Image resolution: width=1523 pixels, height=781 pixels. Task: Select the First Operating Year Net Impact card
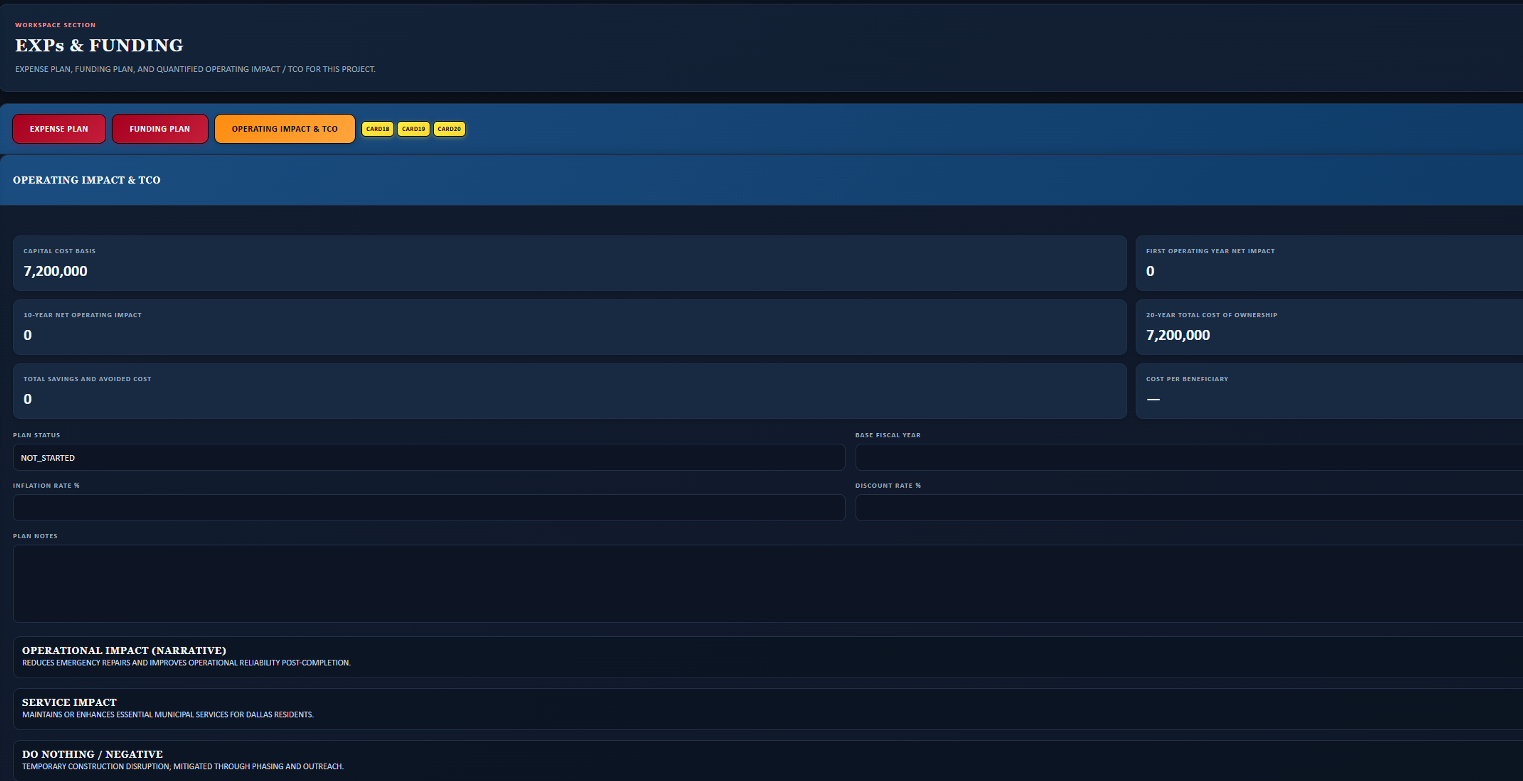tap(1329, 264)
